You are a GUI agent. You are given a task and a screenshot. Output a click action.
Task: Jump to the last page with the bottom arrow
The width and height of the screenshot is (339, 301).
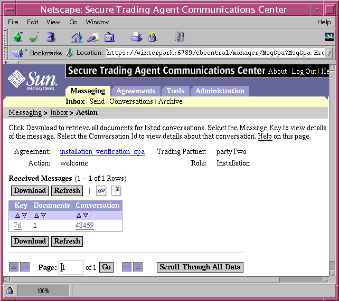138,267
